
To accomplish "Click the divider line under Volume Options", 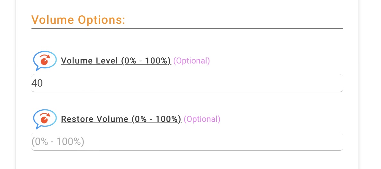I will [x=187, y=29].
